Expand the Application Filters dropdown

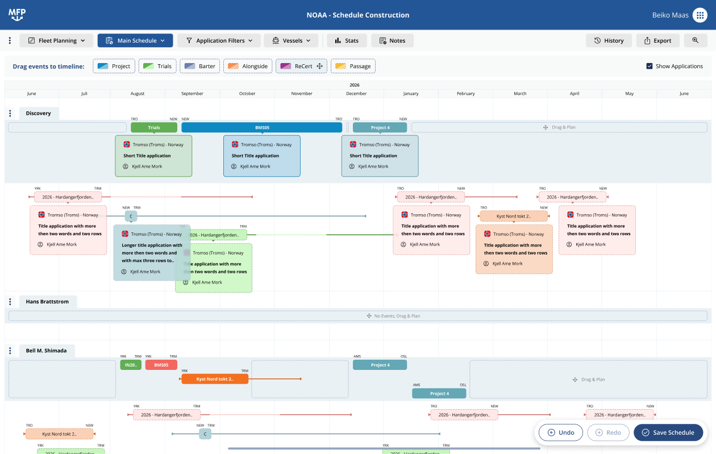point(219,40)
